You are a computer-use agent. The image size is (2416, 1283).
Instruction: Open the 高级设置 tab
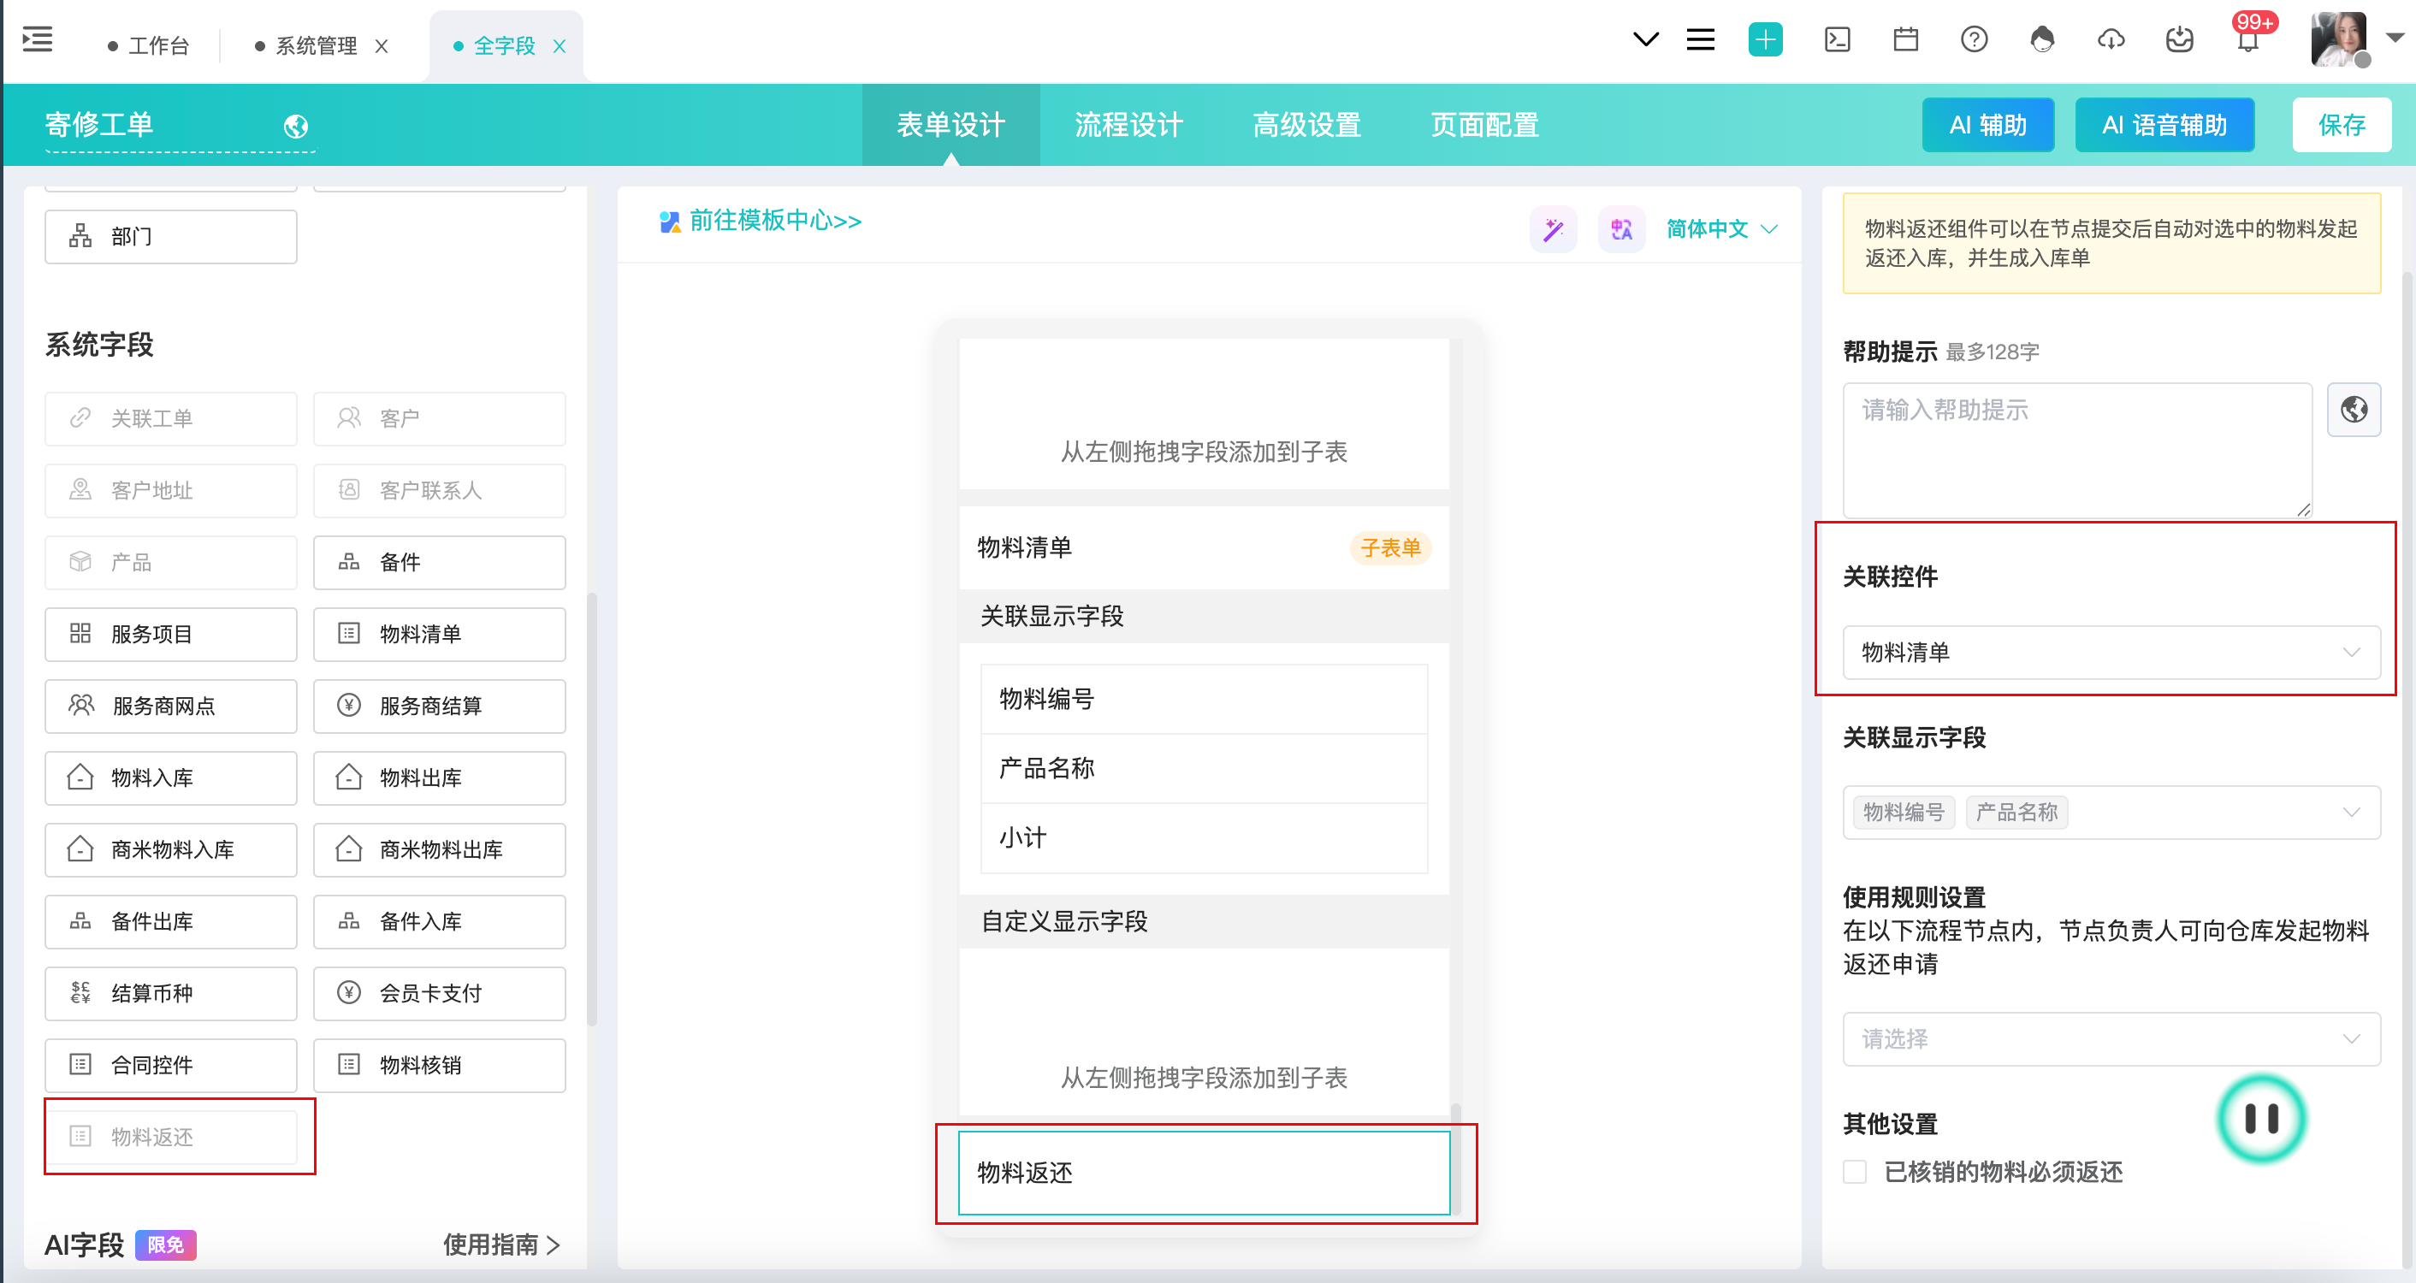tap(1306, 125)
